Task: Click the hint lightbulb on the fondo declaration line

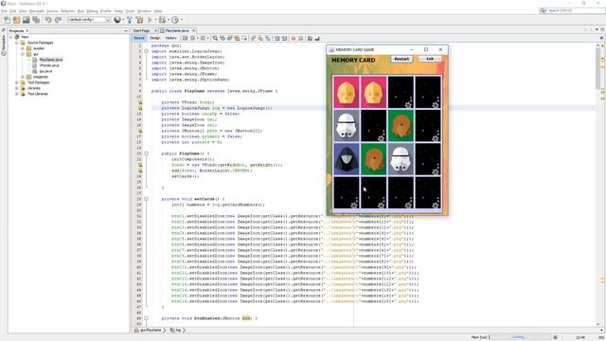Action: tap(140, 102)
